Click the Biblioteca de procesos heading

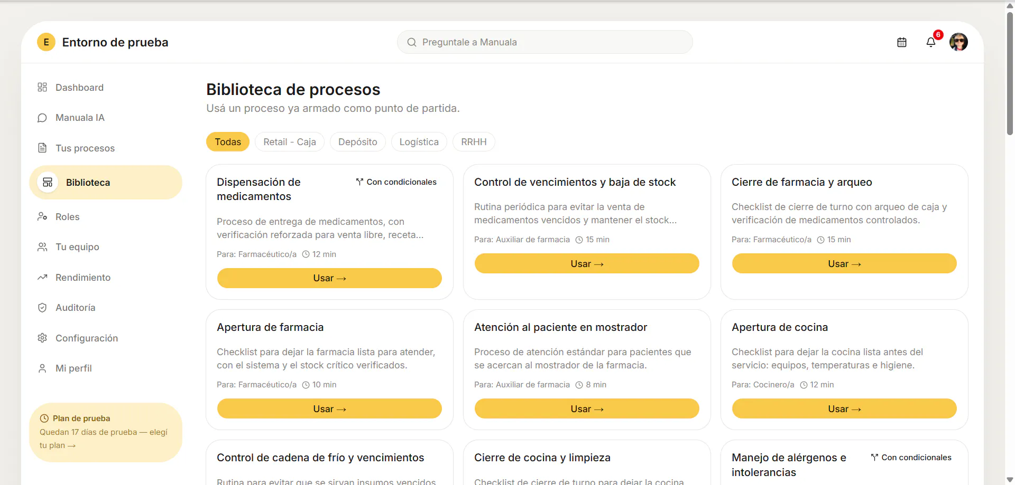tap(293, 89)
